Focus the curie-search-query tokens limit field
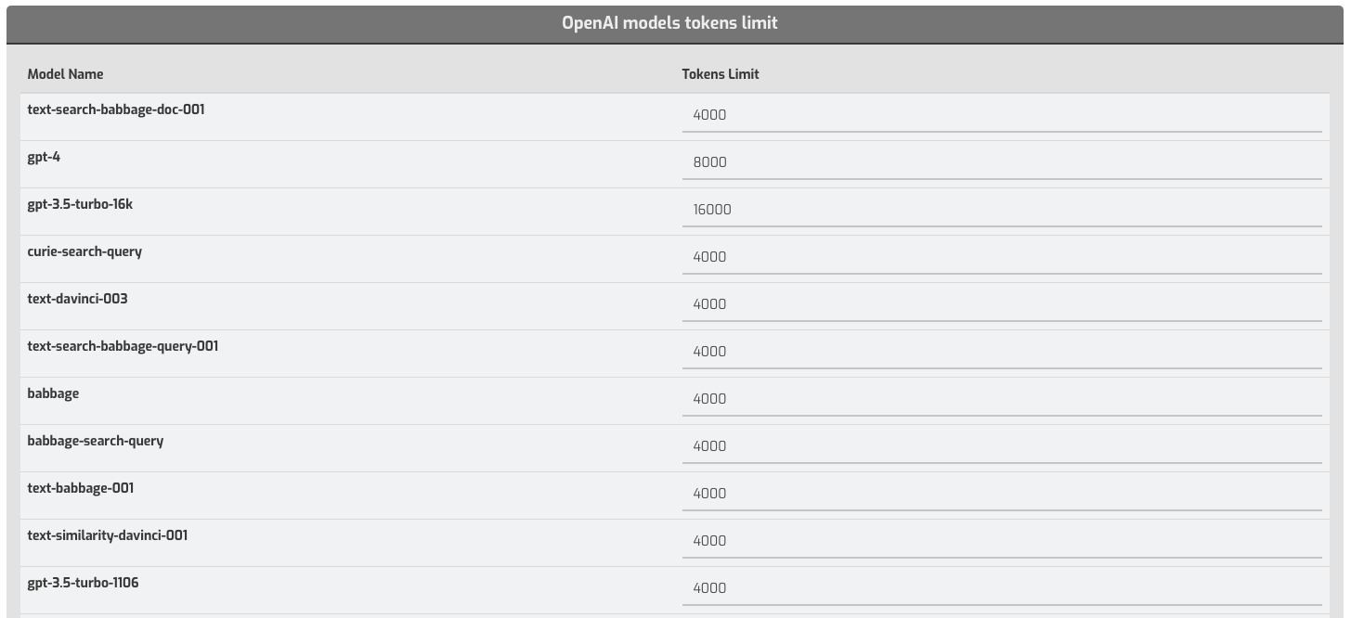The height and width of the screenshot is (618, 1351). click(x=1001, y=257)
